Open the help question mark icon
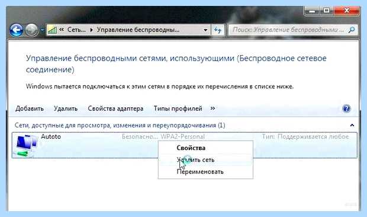Viewport: 367px width, 217px height. (346, 108)
